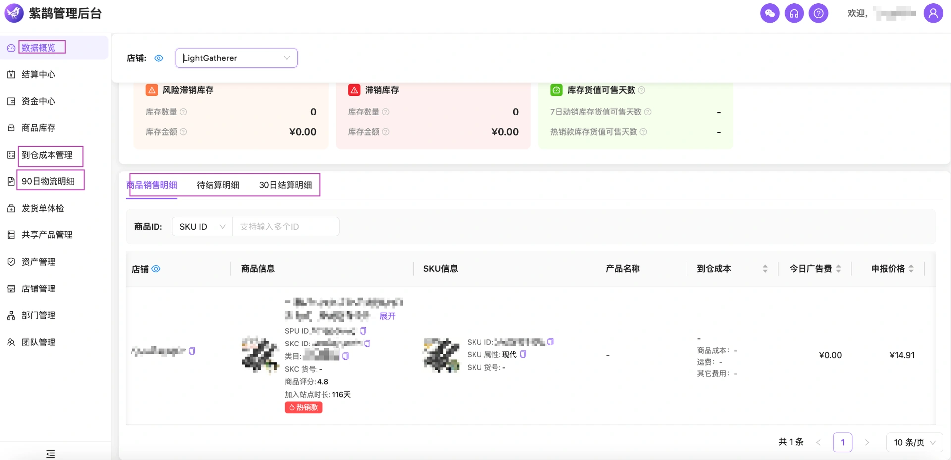Copy the SPU ID value

tap(363, 331)
